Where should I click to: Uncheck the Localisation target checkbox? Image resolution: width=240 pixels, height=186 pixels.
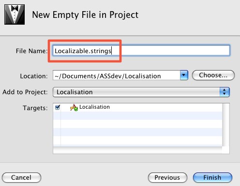[58, 107]
